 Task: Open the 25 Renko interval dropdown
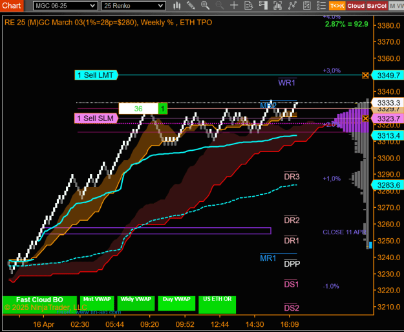coord(133,6)
